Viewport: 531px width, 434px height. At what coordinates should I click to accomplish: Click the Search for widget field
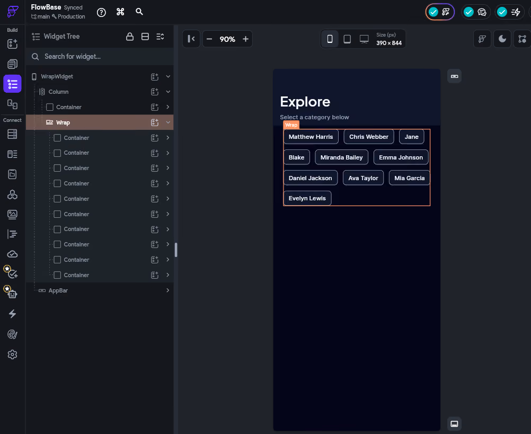point(100,57)
